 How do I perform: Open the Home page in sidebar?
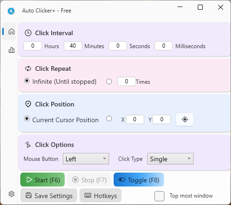(12, 31)
